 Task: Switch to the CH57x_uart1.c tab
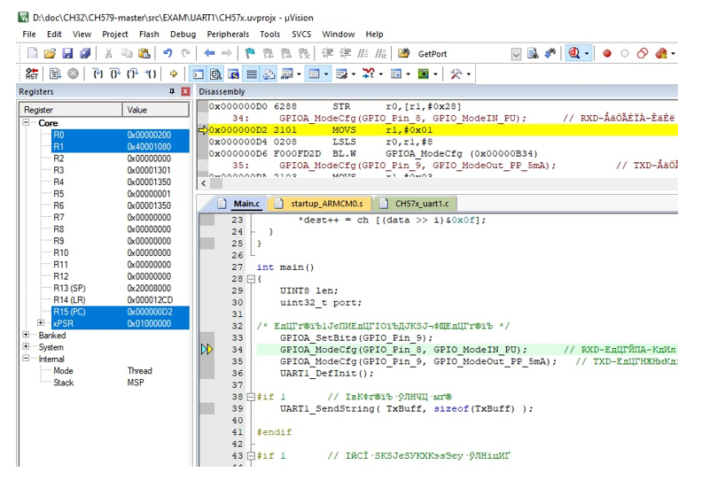coord(418,204)
